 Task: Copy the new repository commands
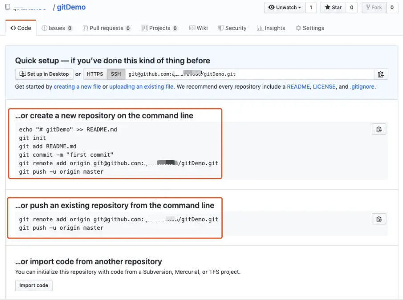pyautogui.click(x=379, y=130)
